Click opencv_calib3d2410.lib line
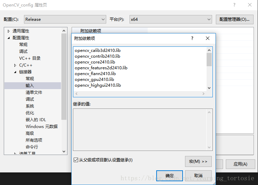The height and width of the screenshot is (185, 258). 98,51
